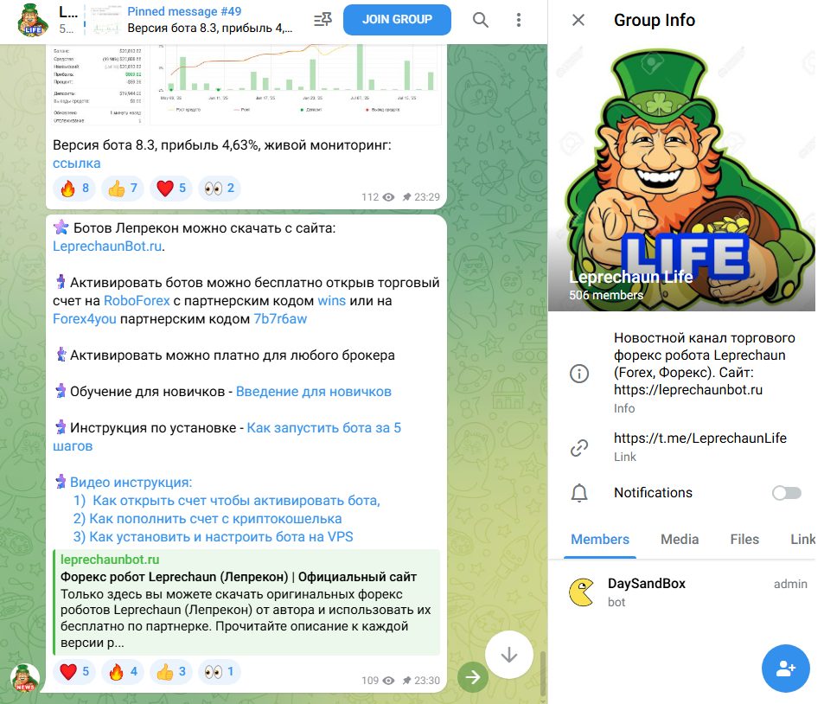This screenshot has height=704, width=824.
Task: Open https://t.me/LeprechaunLife group link
Action: coord(700,438)
